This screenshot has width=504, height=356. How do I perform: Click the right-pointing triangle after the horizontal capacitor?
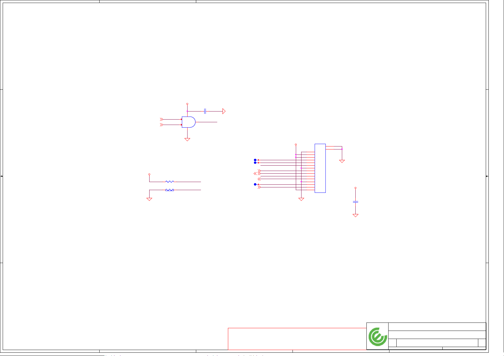point(224,111)
